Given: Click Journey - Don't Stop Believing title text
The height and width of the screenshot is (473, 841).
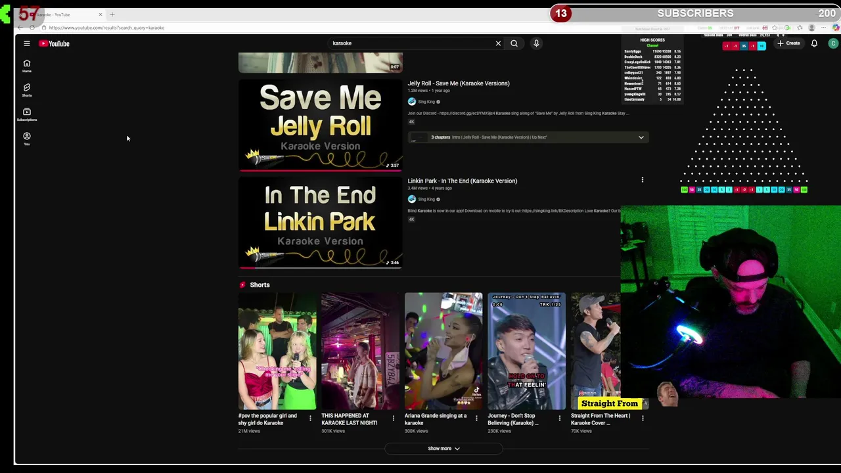Looking at the screenshot, I should coord(513,419).
